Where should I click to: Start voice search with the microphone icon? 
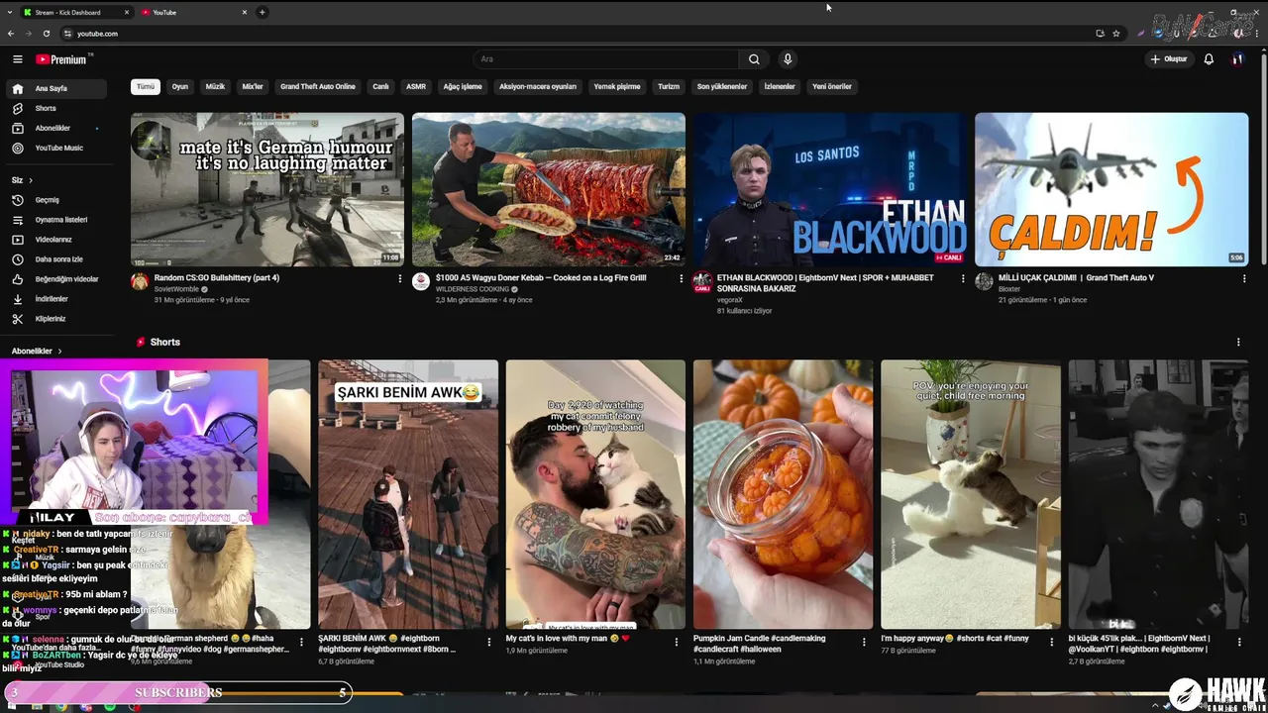[788, 59]
